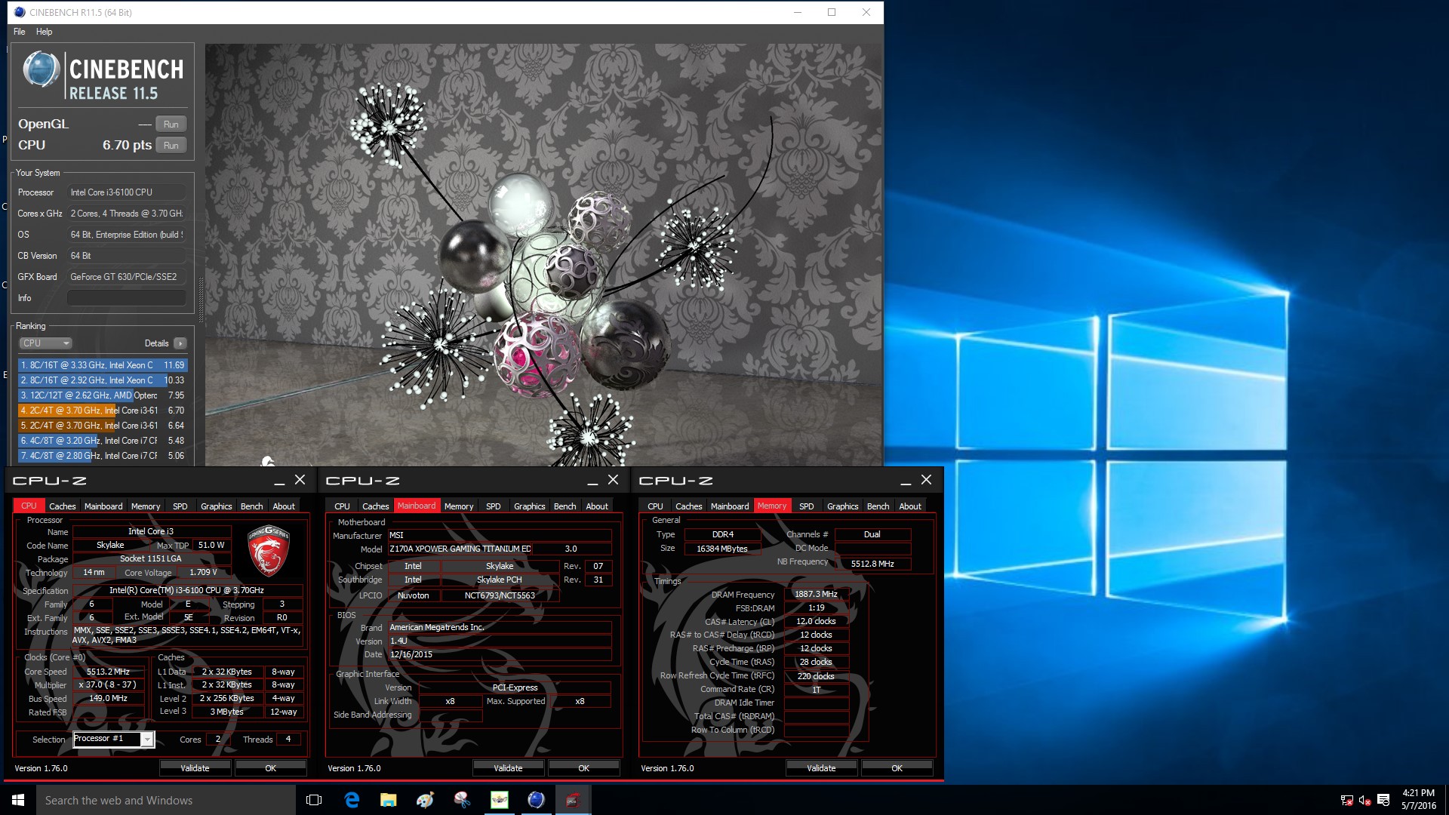1449x815 pixels.
Task: Open About tab in Memory CPU-Z window
Action: (910, 506)
